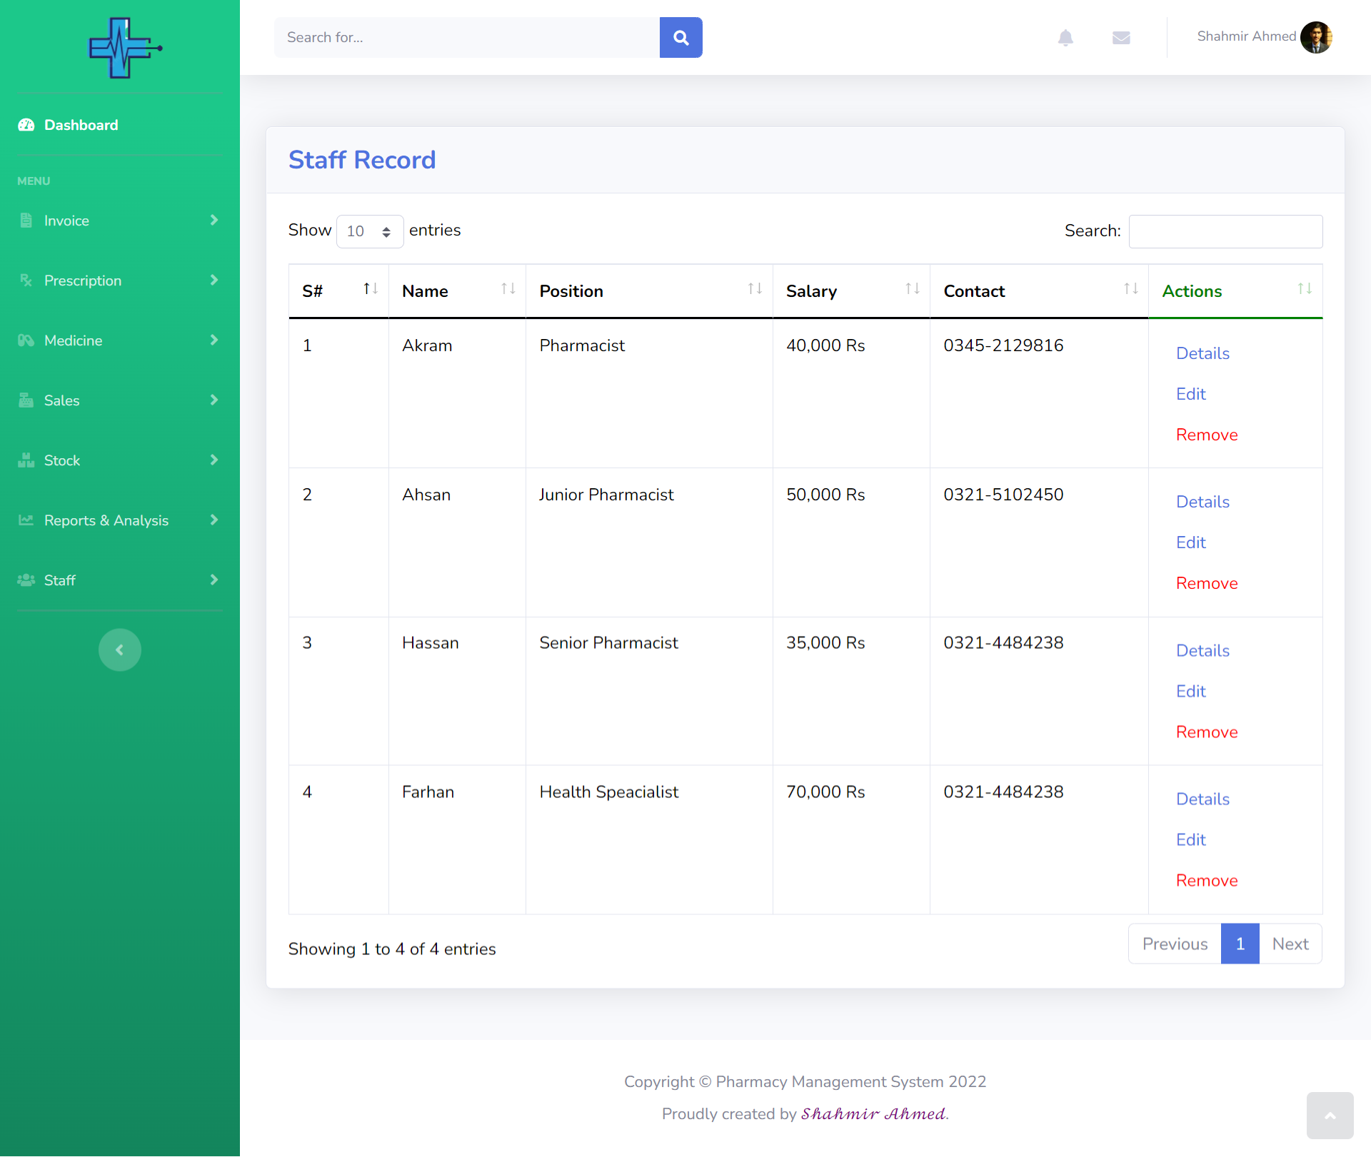Expand the Medicine sidebar menu
1371x1157 pixels.
tap(120, 340)
